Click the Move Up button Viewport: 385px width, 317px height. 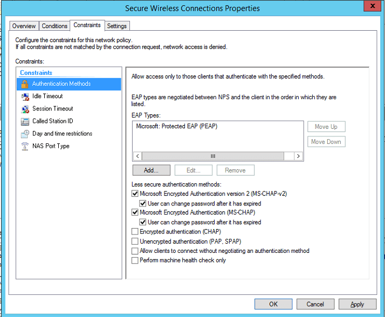pos(326,127)
